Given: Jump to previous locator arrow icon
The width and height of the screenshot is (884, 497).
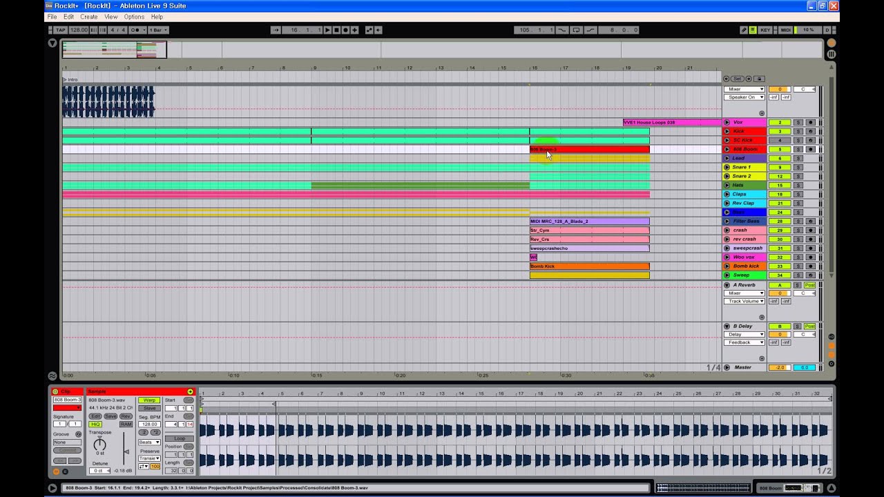Looking at the screenshot, I should tap(727, 79).
